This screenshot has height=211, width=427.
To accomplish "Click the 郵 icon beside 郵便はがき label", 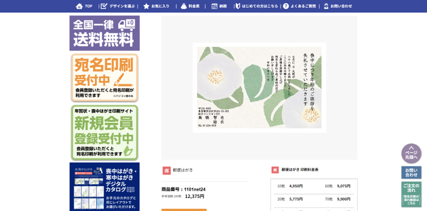I will (167, 171).
